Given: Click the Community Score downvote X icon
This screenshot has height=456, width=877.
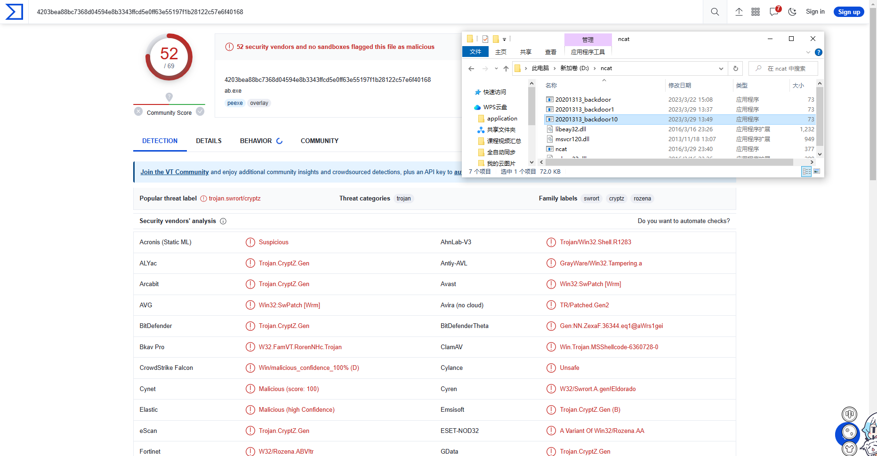Looking at the screenshot, I should [x=138, y=112].
